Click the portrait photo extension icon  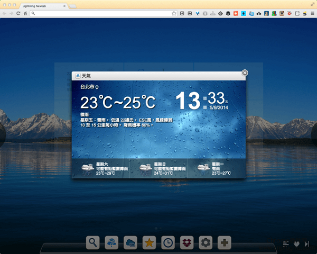tap(266, 13)
